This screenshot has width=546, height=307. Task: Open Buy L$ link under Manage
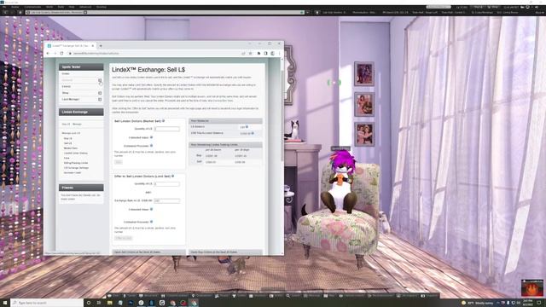(68, 138)
